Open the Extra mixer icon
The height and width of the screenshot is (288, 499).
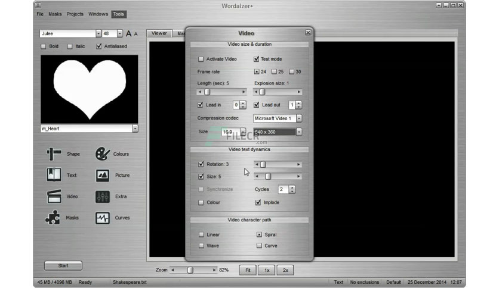click(103, 196)
